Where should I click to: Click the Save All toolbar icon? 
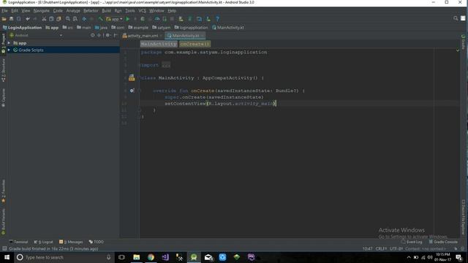click(12, 19)
